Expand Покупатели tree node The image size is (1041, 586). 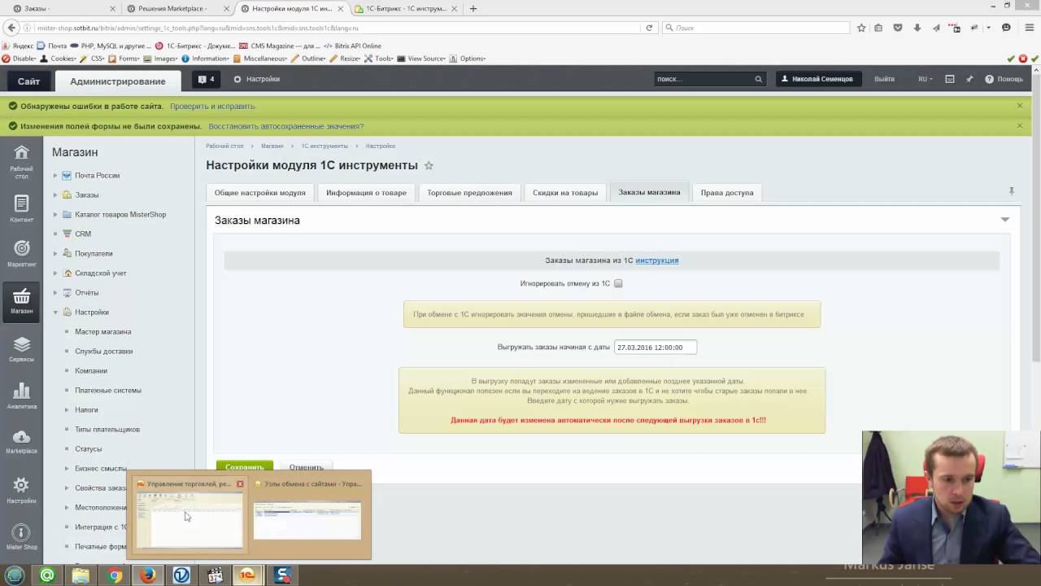point(55,253)
